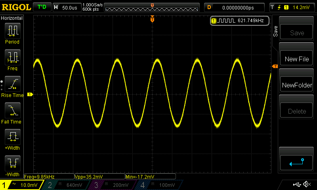Create a NewFolder
The height and width of the screenshot is (190, 317).
pyautogui.click(x=296, y=84)
